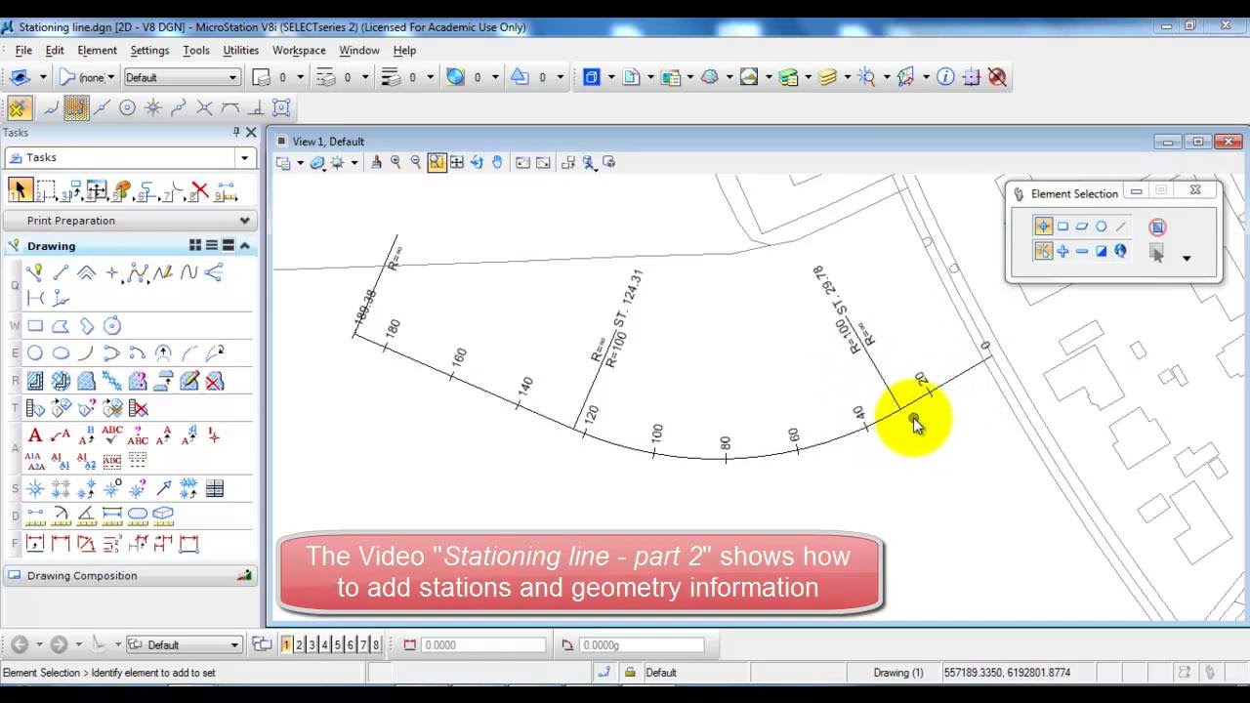Screen dimensions: 1250x703
Task: Select the Element Selection arrow tool in Tasks
Action: point(19,189)
